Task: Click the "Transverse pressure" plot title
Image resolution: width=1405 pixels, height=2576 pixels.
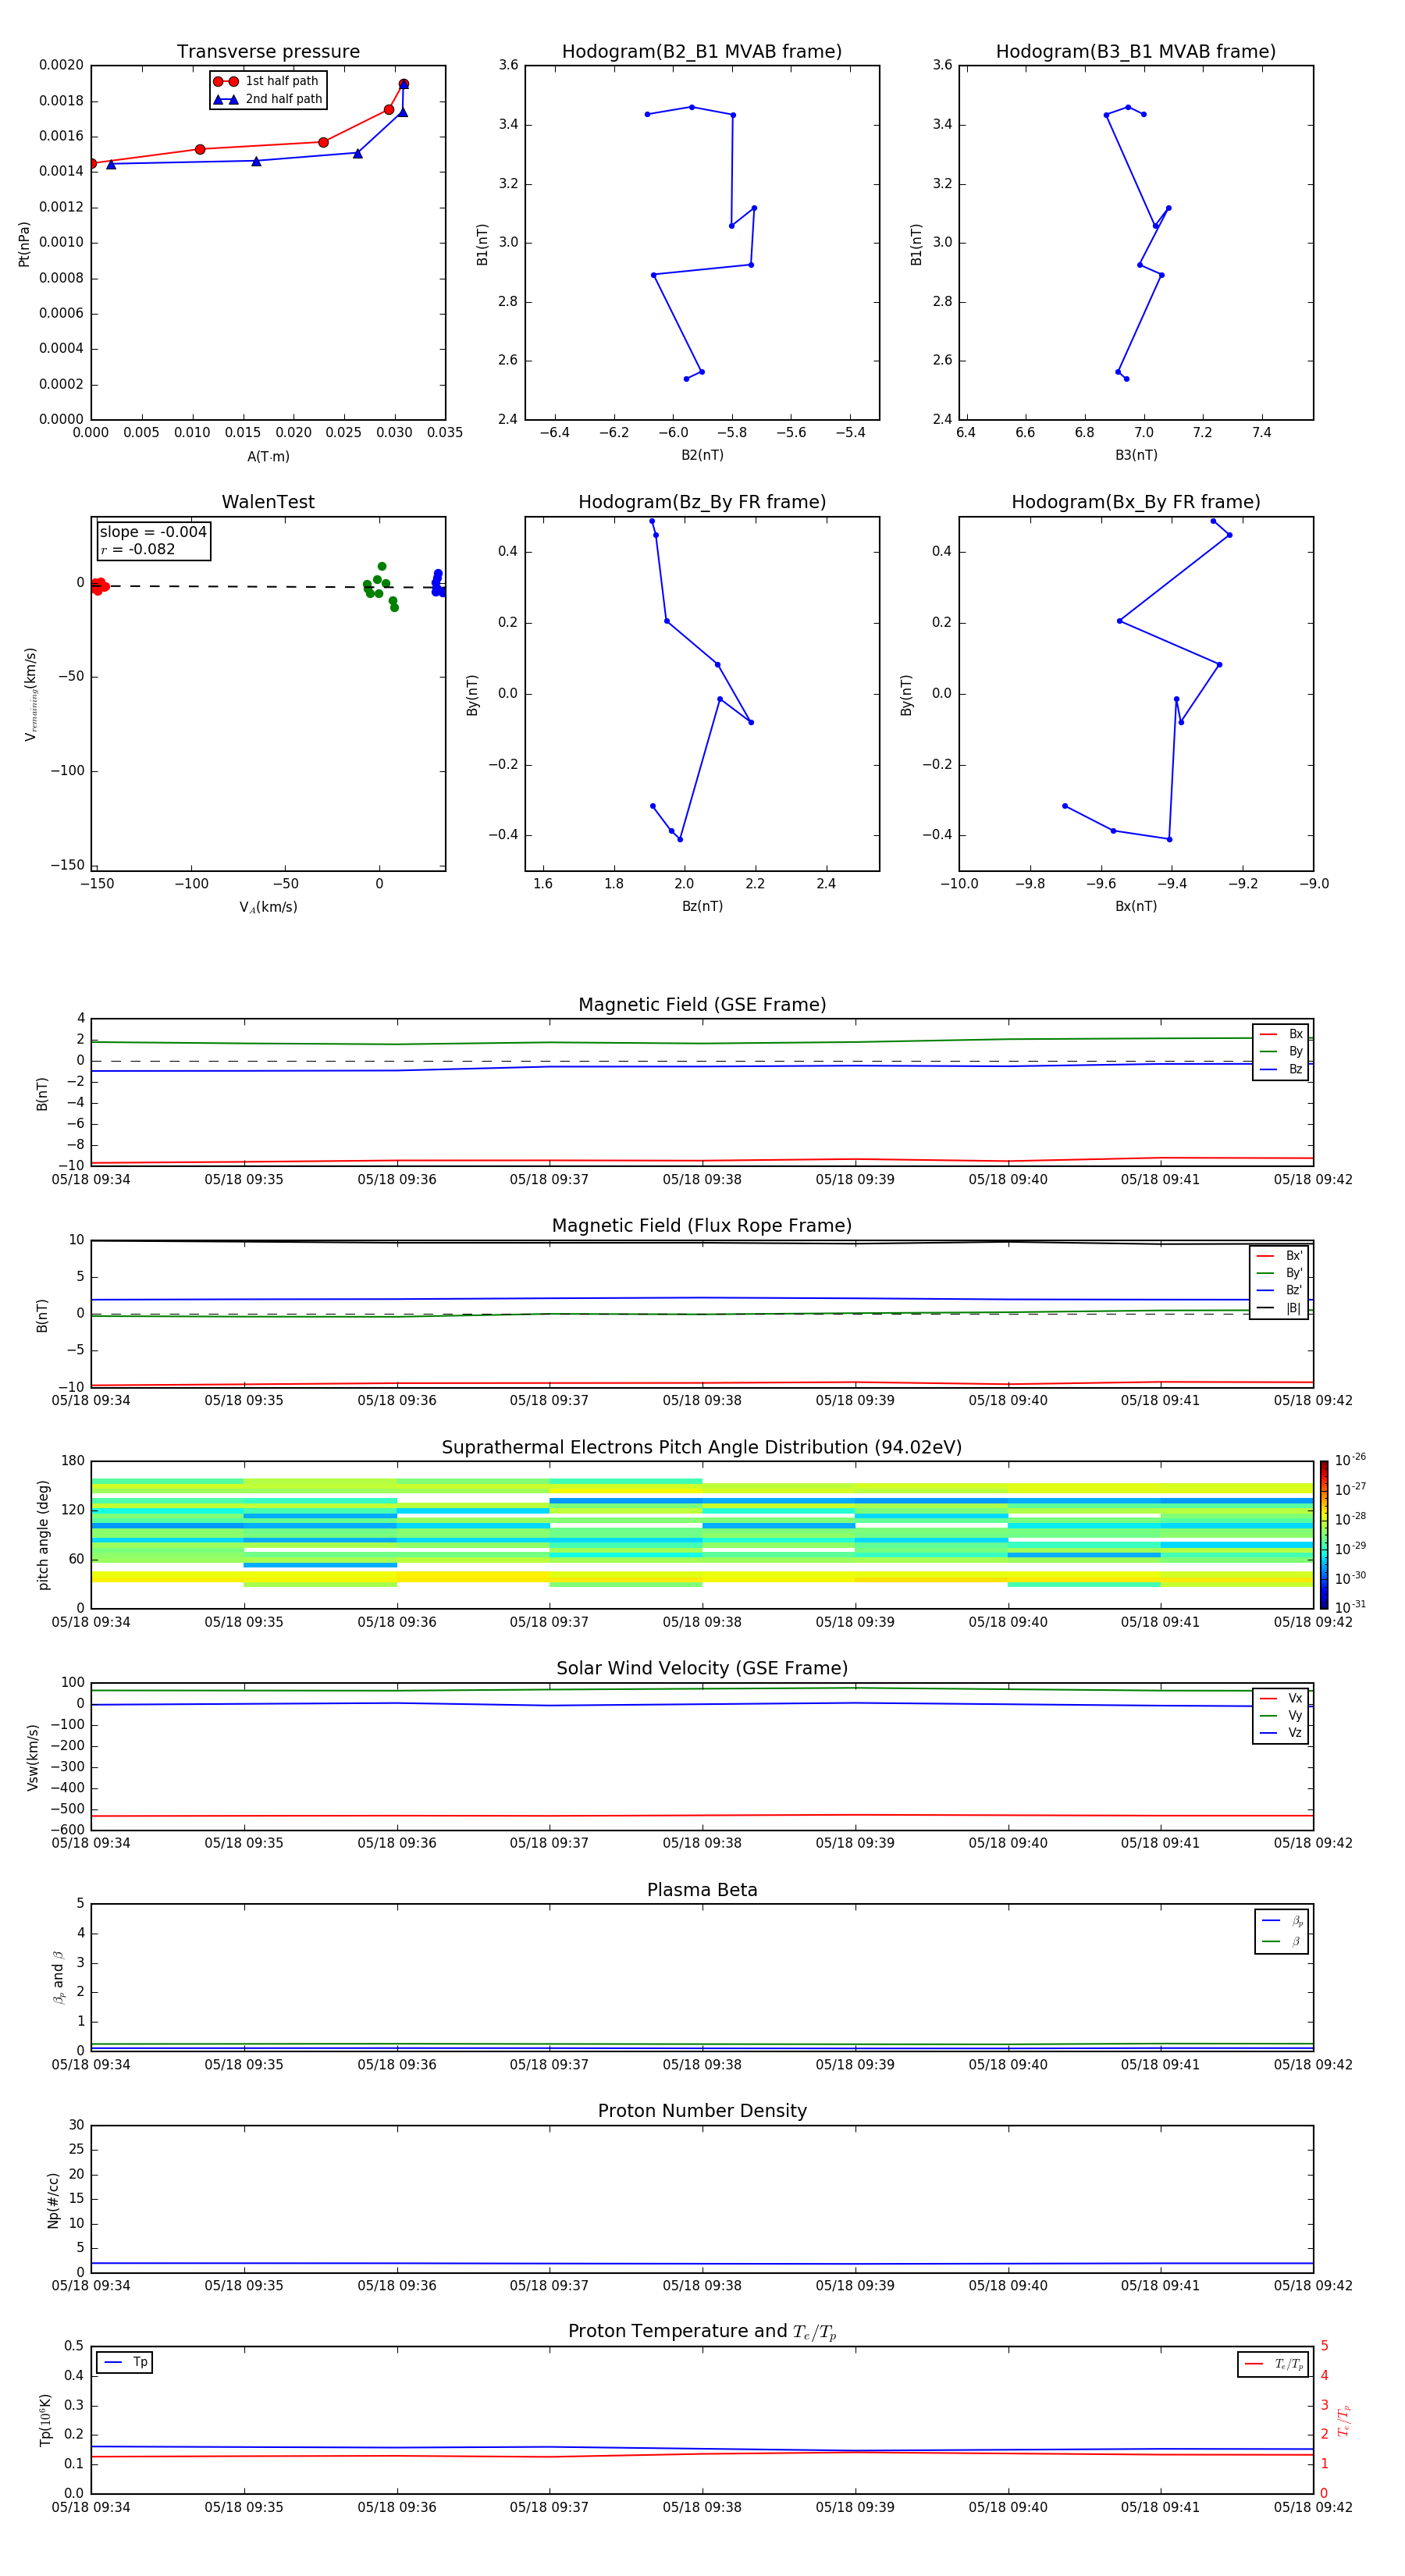Action: point(268,51)
